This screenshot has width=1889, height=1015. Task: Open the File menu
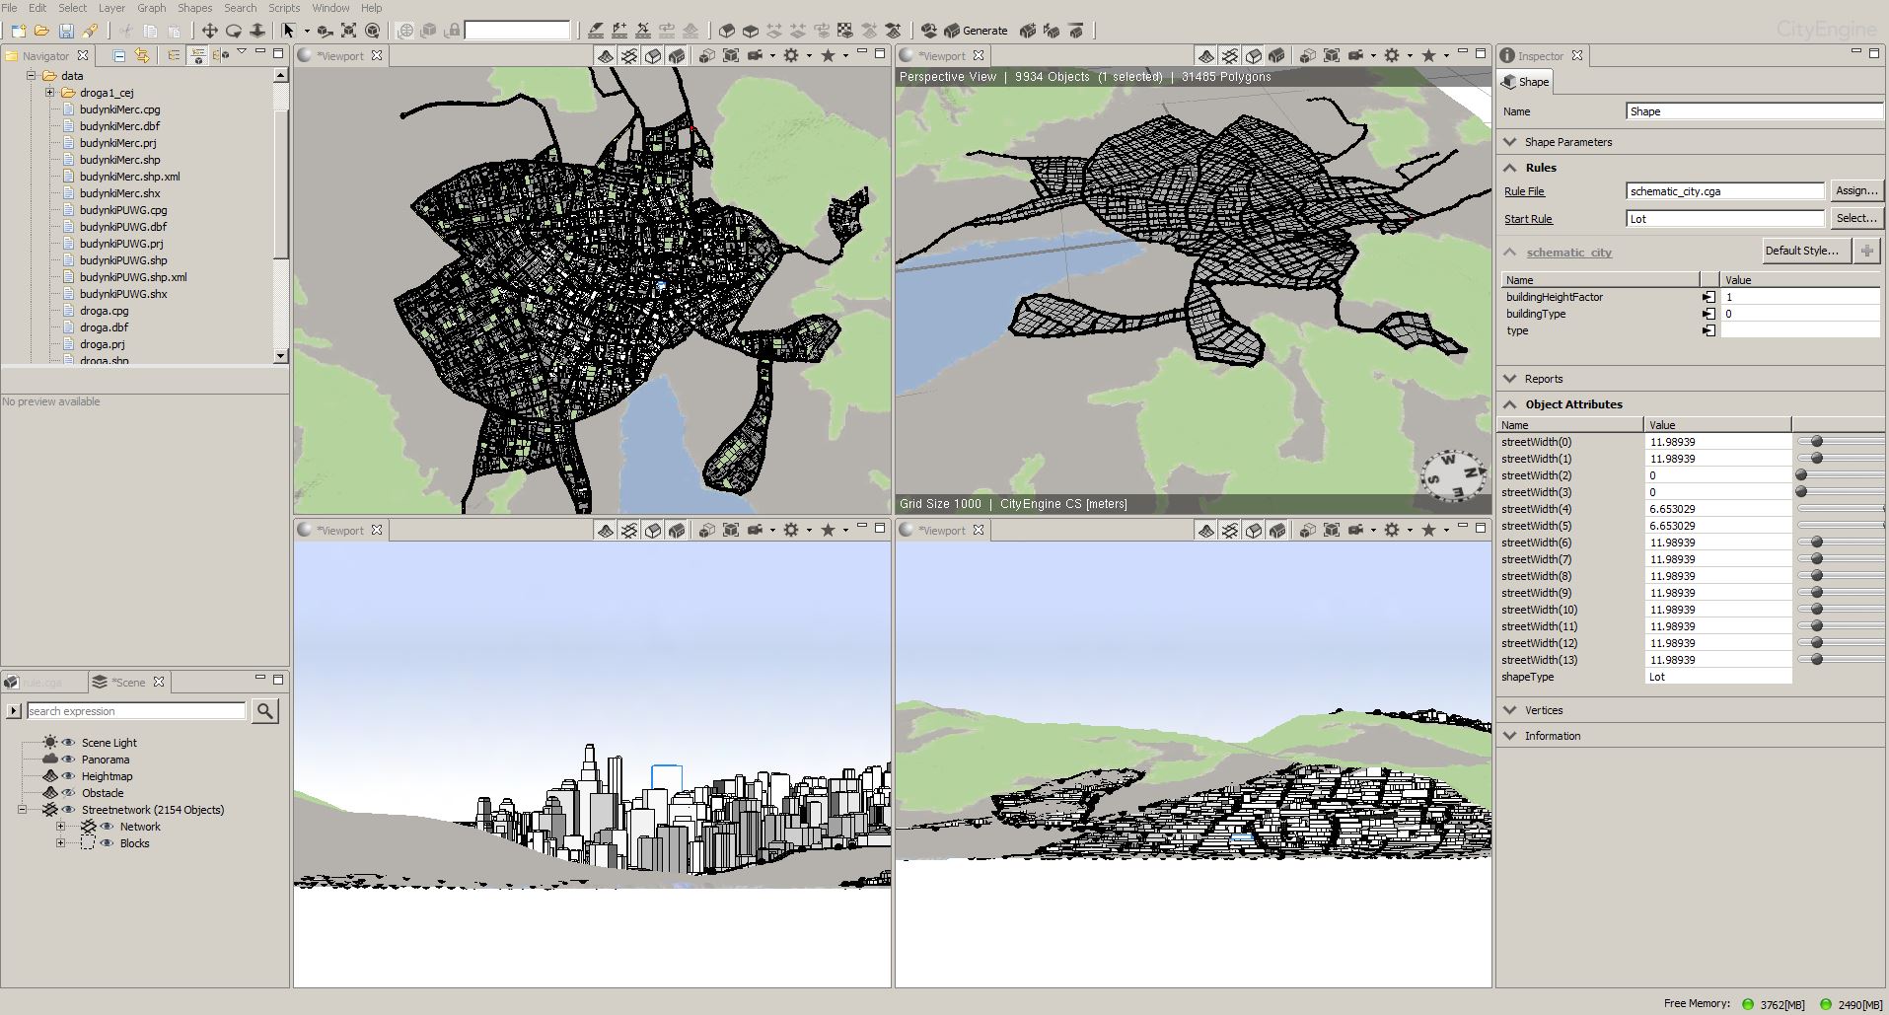point(9,7)
